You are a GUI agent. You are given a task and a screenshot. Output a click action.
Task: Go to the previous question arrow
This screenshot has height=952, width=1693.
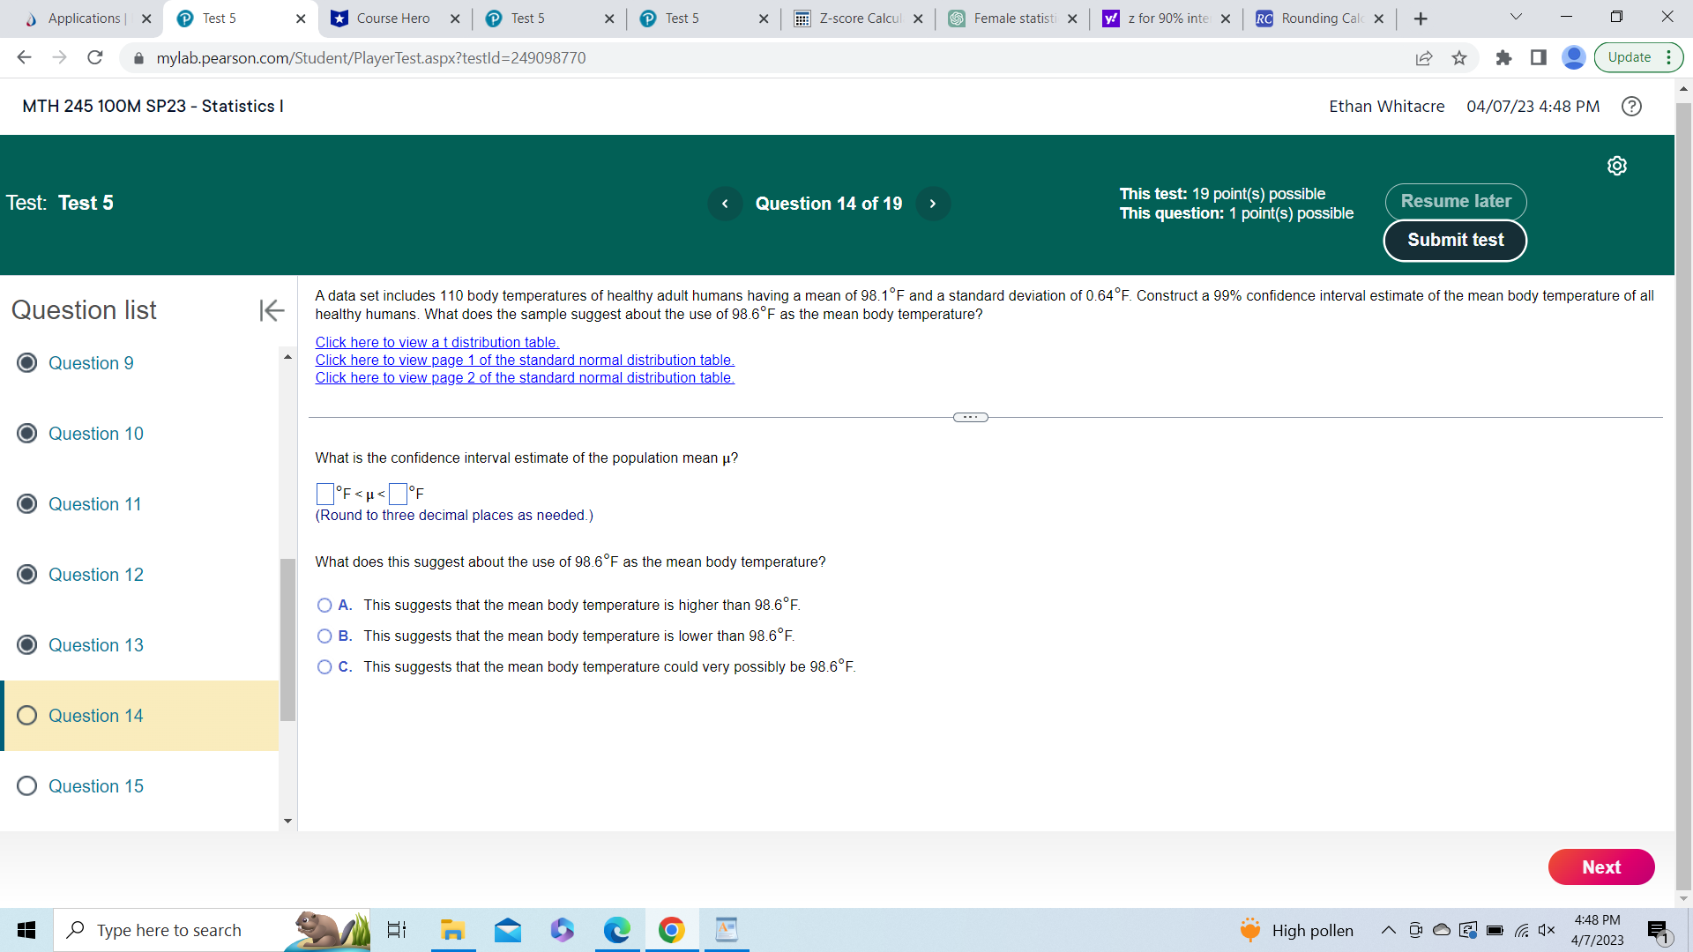(x=725, y=204)
